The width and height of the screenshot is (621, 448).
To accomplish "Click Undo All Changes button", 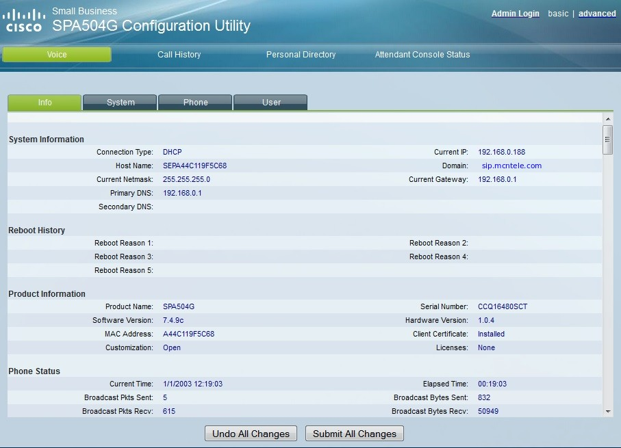I will pyautogui.click(x=251, y=434).
